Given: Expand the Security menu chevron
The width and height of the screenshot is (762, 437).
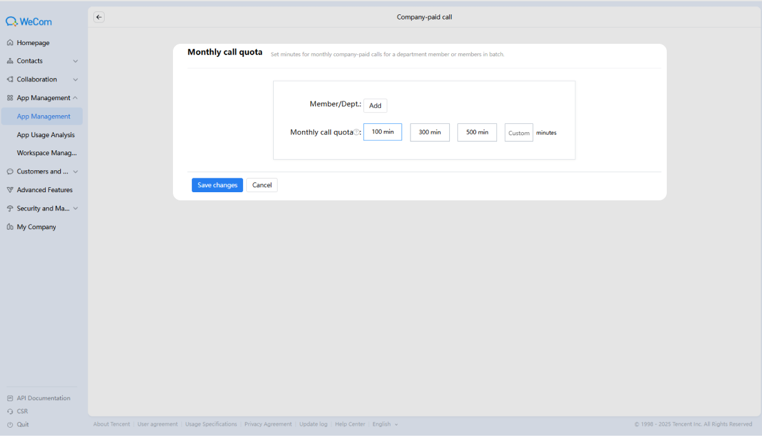Looking at the screenshot, I should click(x=75, y=208).
